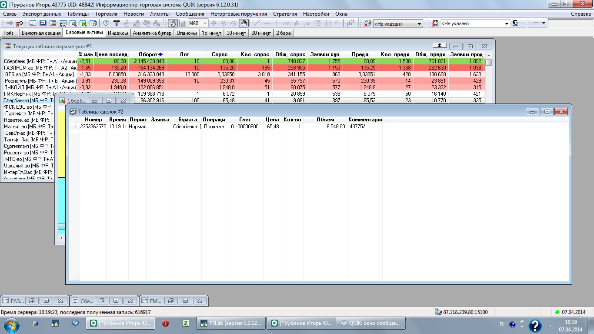Toggle the bar chart button beside M60

coord(182,23)
